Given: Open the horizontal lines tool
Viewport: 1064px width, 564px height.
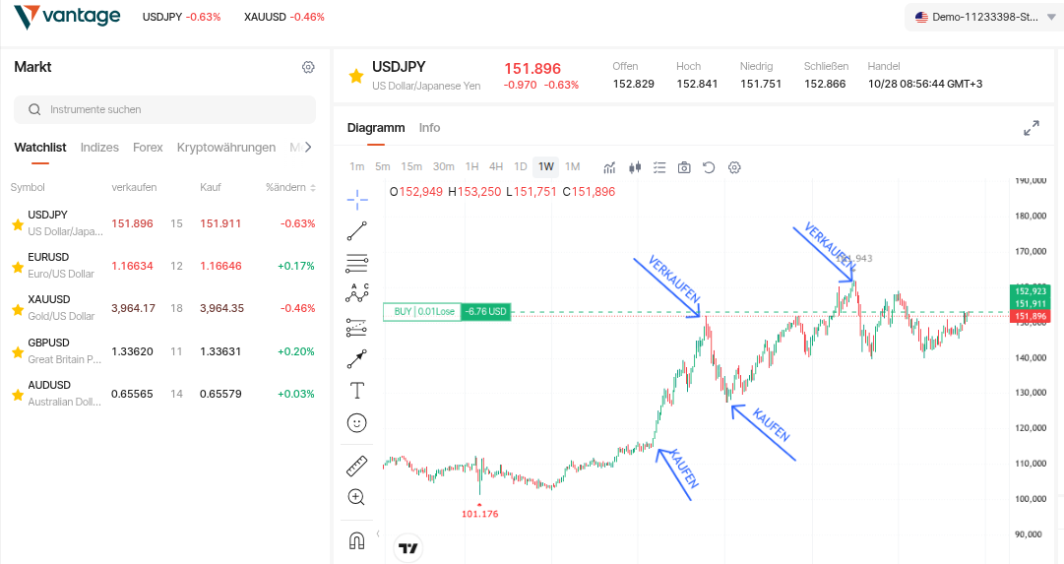Looking at the screenshot, I should coord(357,263).
